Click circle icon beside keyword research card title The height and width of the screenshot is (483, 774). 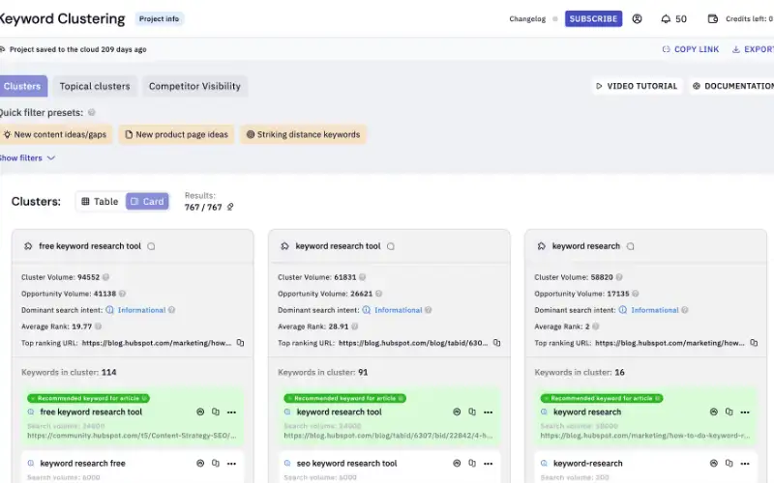(631, 246)
